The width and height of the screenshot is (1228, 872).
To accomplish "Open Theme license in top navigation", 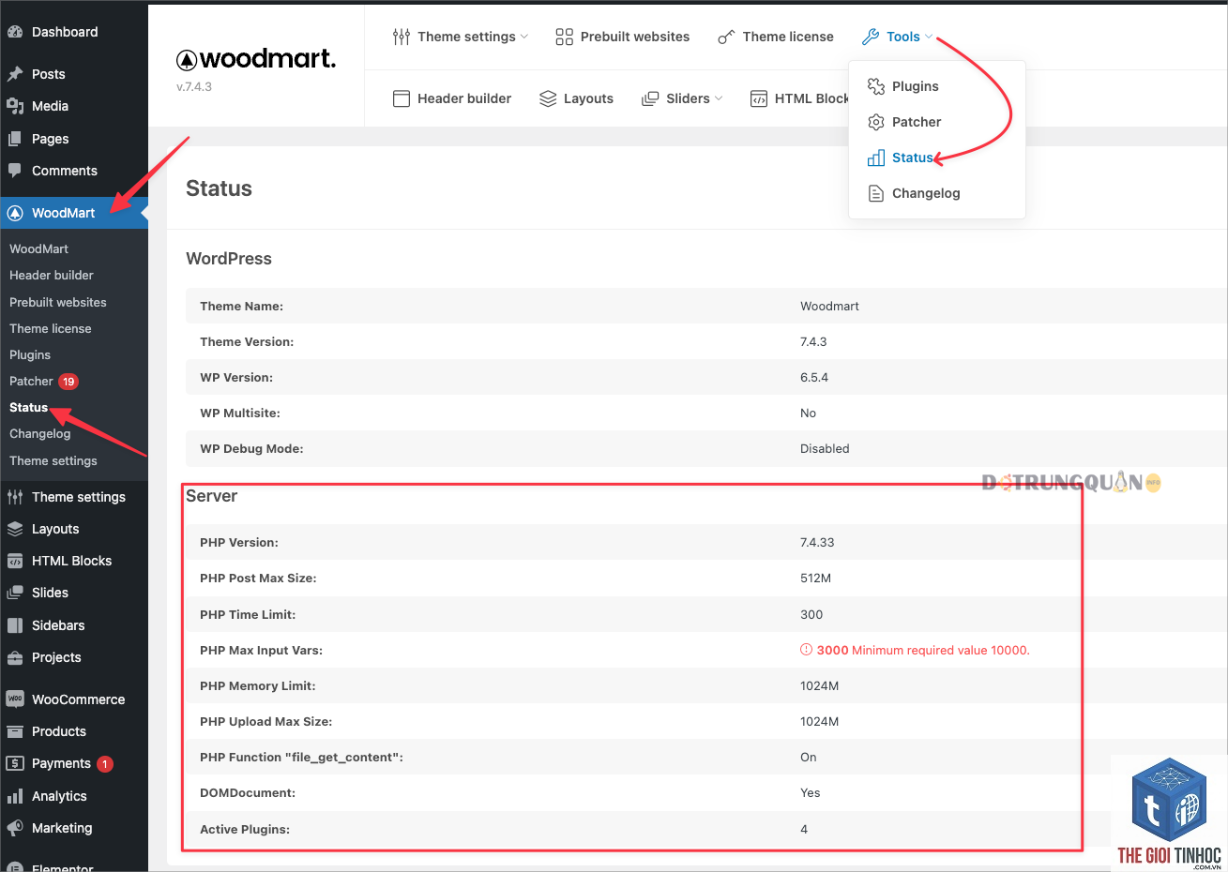I will [x=788, y=37].
